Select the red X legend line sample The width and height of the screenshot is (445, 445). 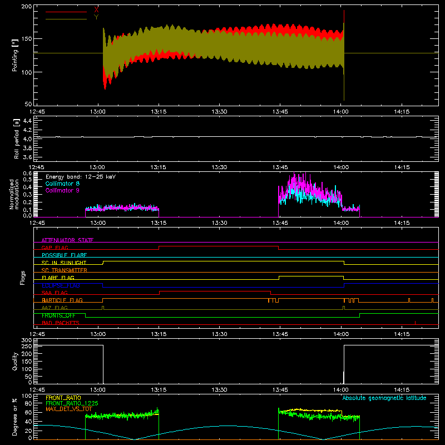point(66,12)
